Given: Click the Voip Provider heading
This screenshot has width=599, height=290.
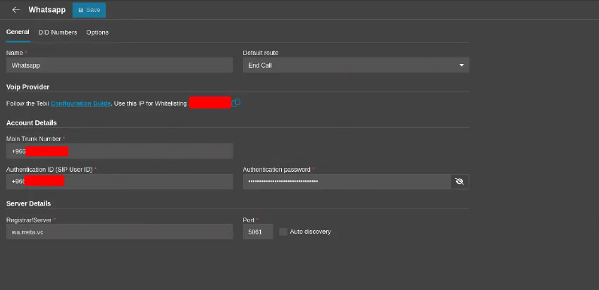Looking at the screenshot, I should point(28,87).
